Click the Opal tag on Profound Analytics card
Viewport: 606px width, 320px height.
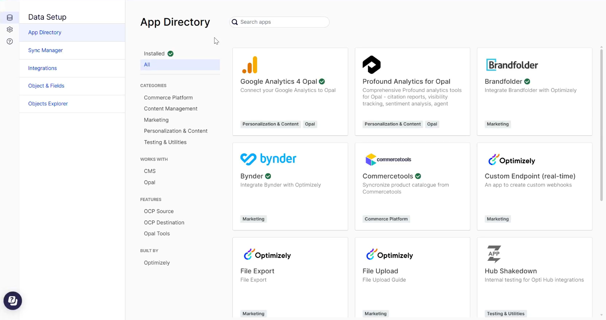pyautogui.click(x=432, y=124)
